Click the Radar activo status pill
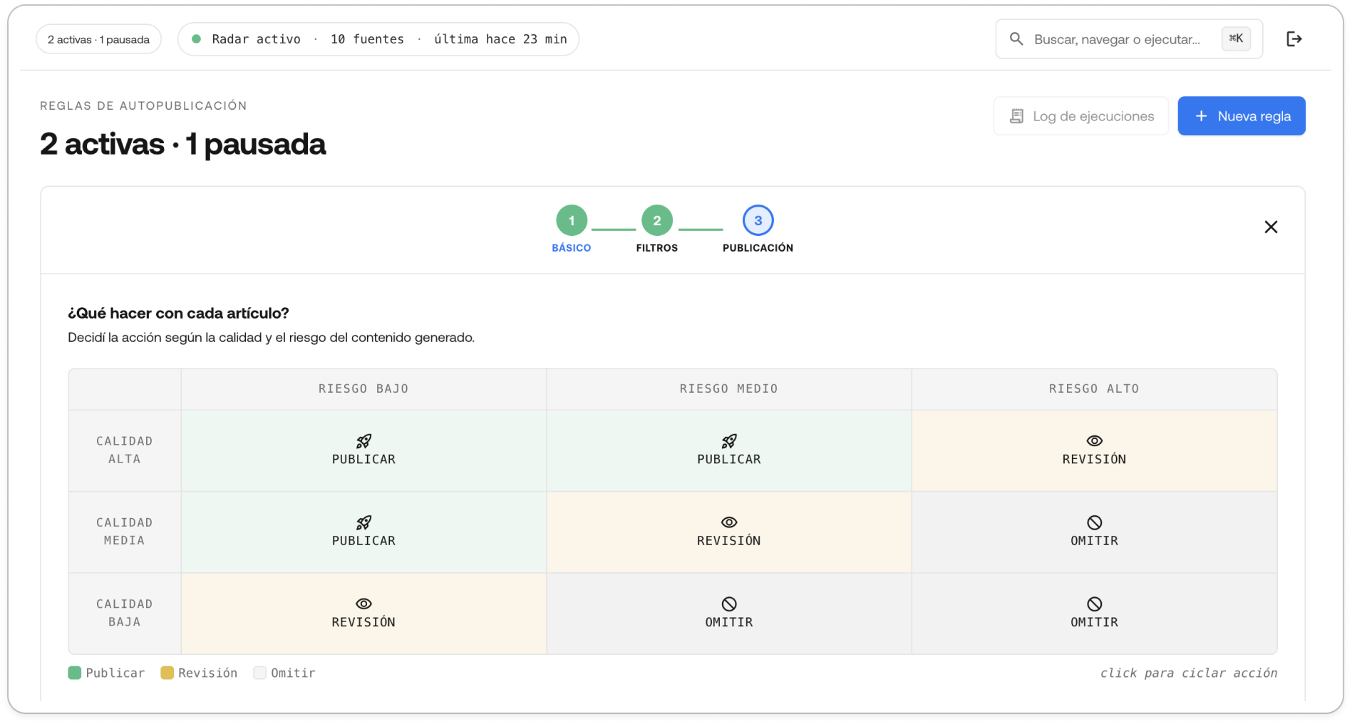 point(378,39)
